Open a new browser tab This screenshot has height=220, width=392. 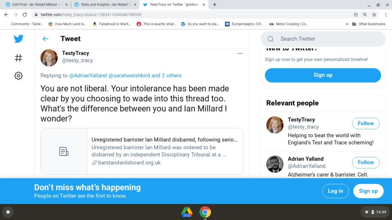[214, 5]
